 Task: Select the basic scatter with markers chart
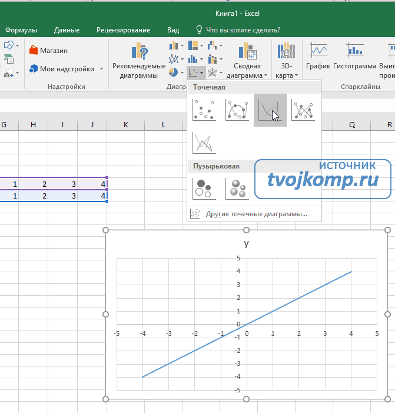click(x=204, y=110)
